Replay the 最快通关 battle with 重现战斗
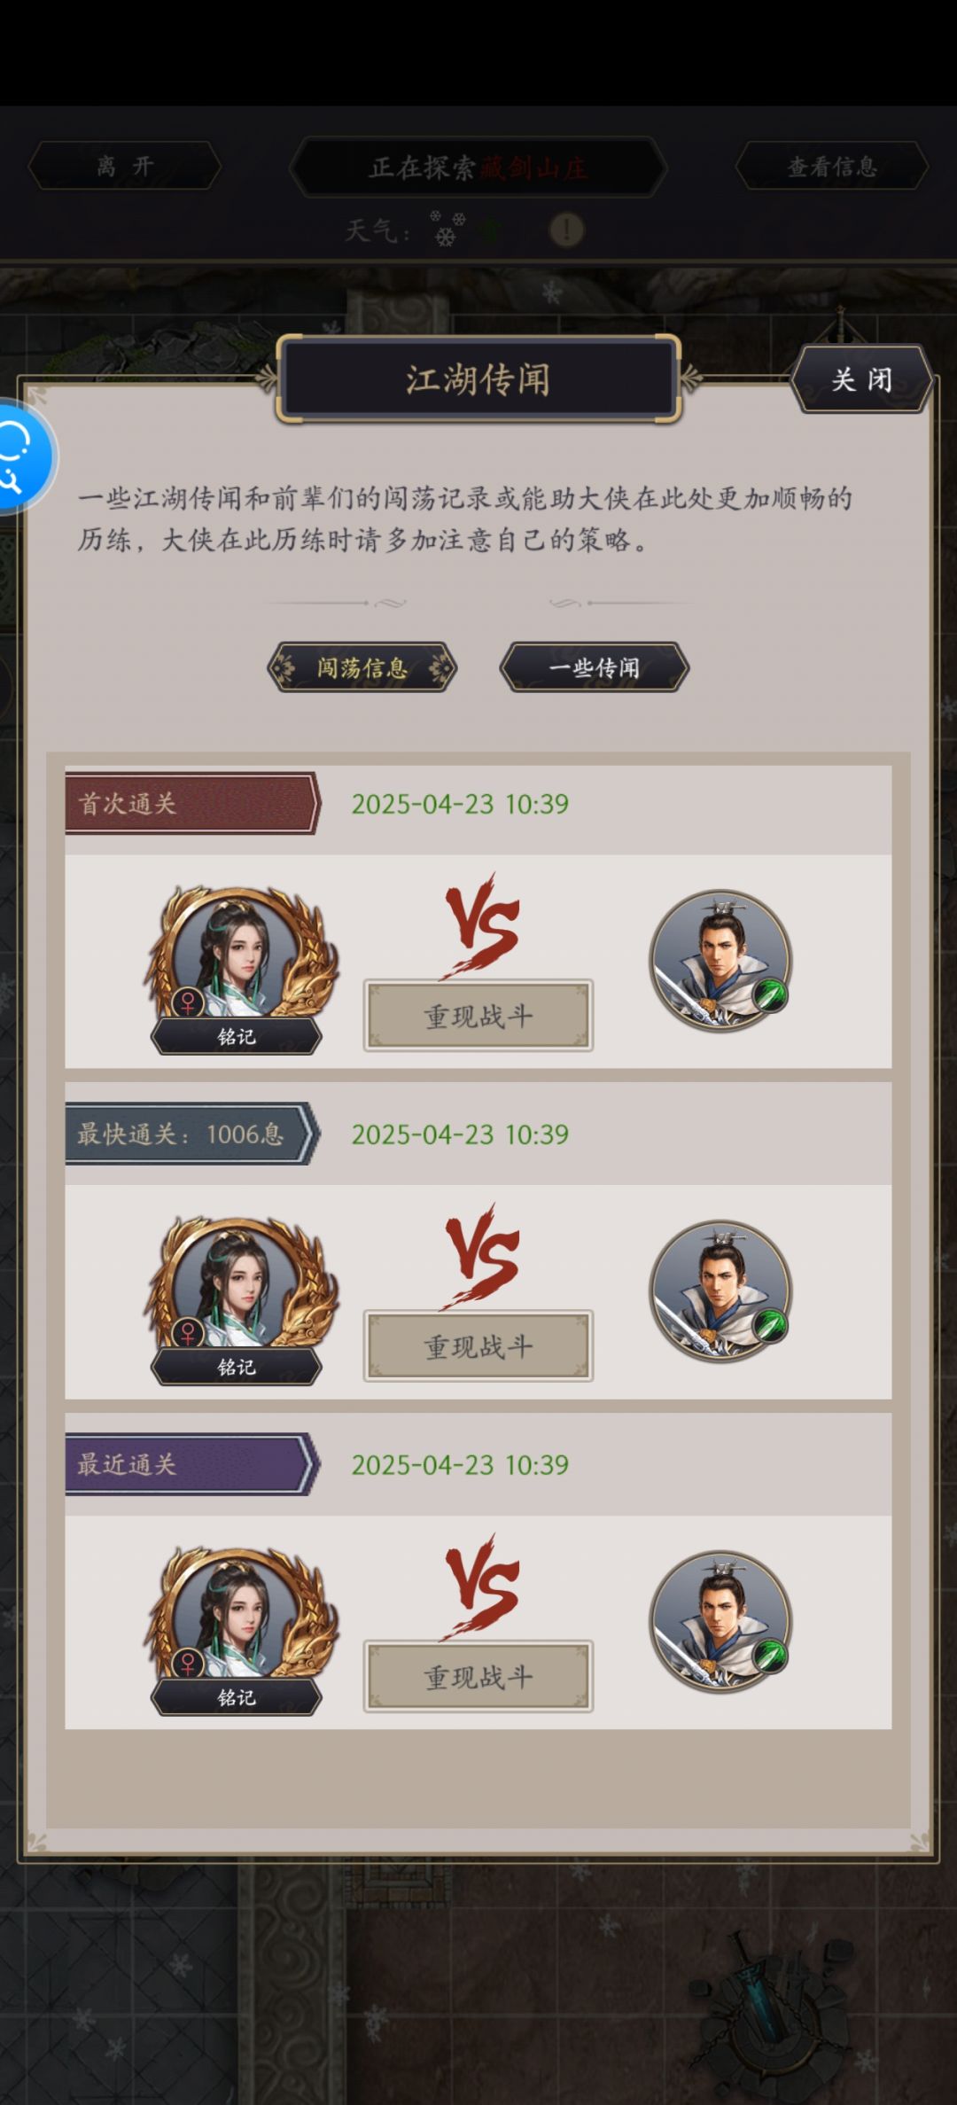 tap(478, 1346)
